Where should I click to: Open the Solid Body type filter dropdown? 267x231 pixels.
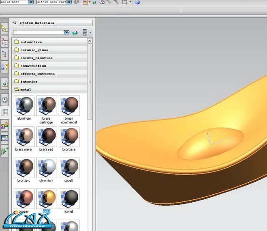click(31, 3)
